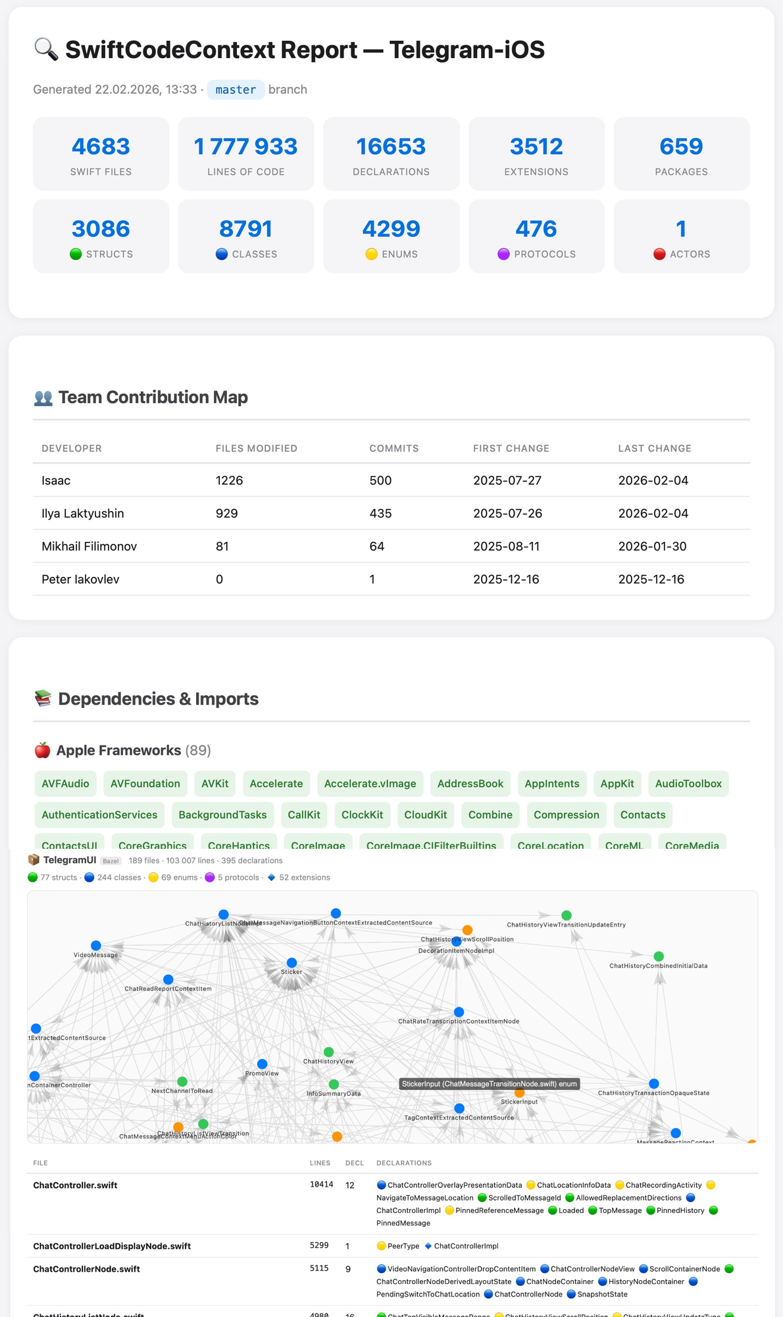Select the ChatHistoryTransactionOpaqueState blue node
Image resolution: width=783 pixels, height=1317 pixels.
tap(654, 1083)
